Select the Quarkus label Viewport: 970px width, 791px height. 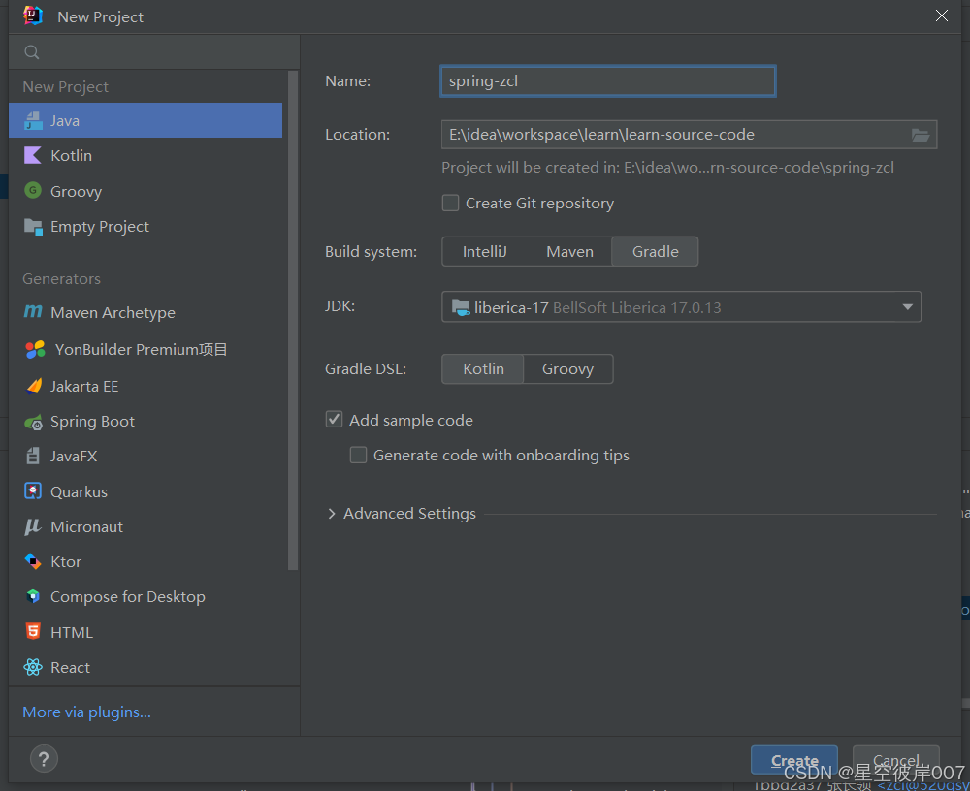[x=79, y=492]
